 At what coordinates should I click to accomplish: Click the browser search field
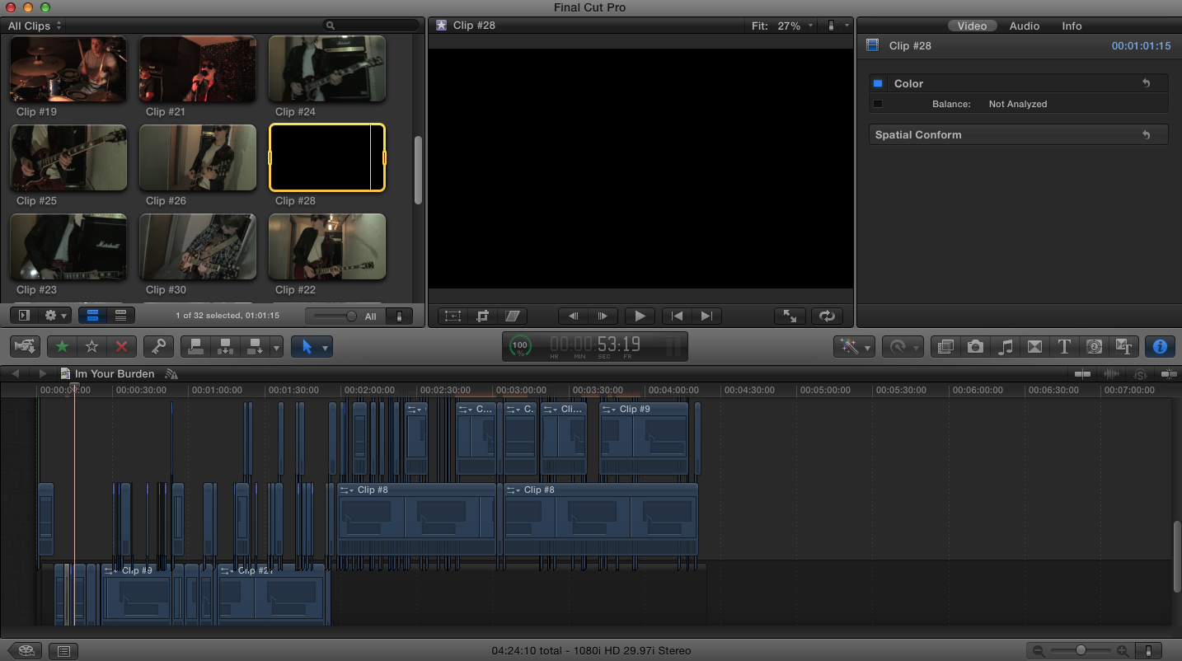pos(371,26)
